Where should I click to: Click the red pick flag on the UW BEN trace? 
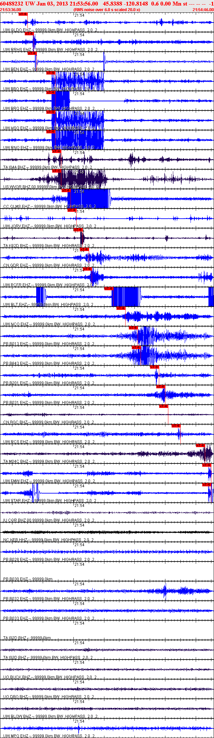32,53
